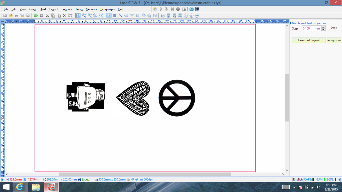
Task: Click the 300.0mm x 200.0mm page size
Action: click(x=110, y=179)
